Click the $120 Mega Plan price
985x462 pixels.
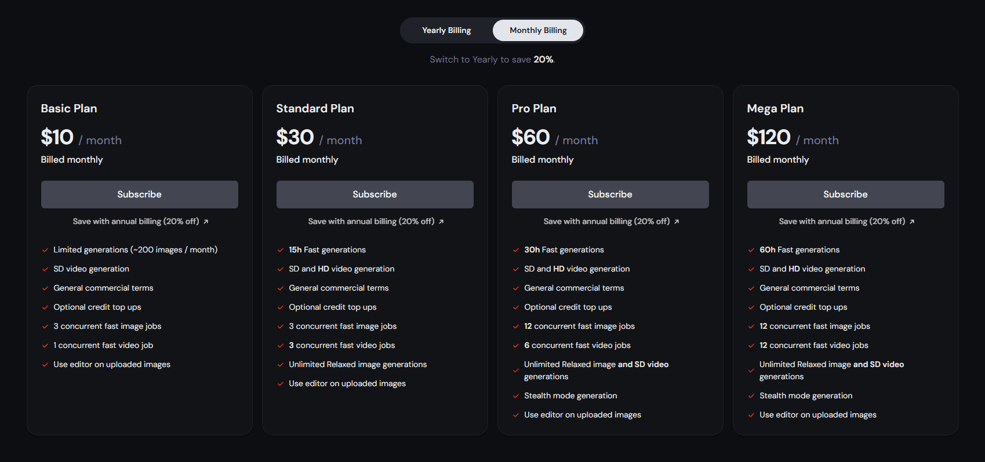pyautogui.click(x=769, y=138)
